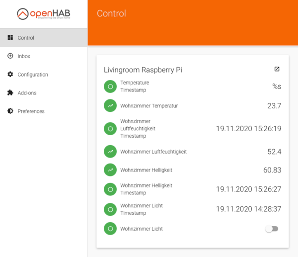Screen dimensions: 298x257
Task: Click the openHAB logo
Action: click(43, 14)
